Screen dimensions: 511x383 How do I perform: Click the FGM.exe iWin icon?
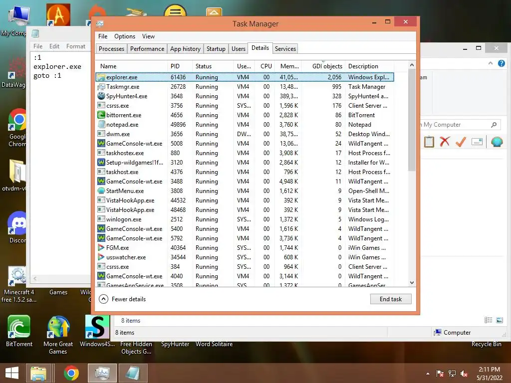pos(101,247)
